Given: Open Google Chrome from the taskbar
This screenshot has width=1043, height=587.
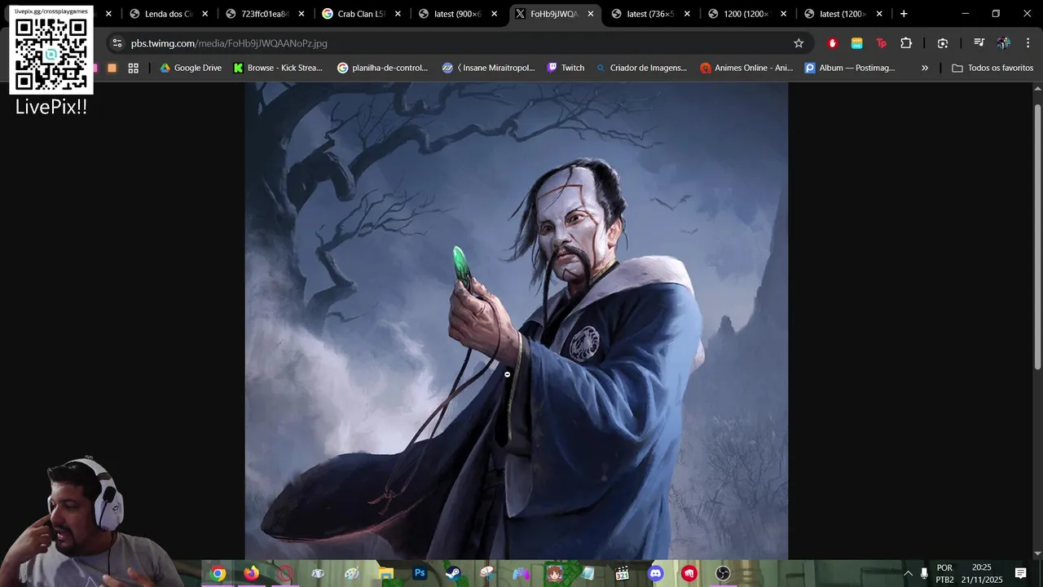Looking at the screenshot, I should [x=218, y=574].
